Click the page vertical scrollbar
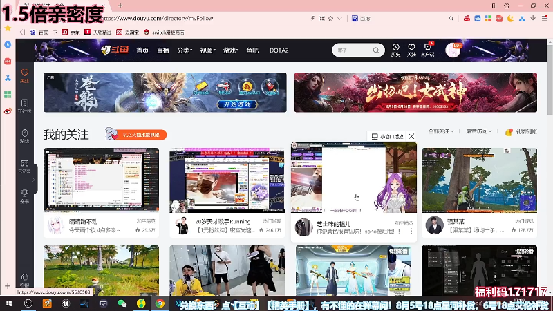The width and height of the screenshot is (553, 311). click(550, 79)
